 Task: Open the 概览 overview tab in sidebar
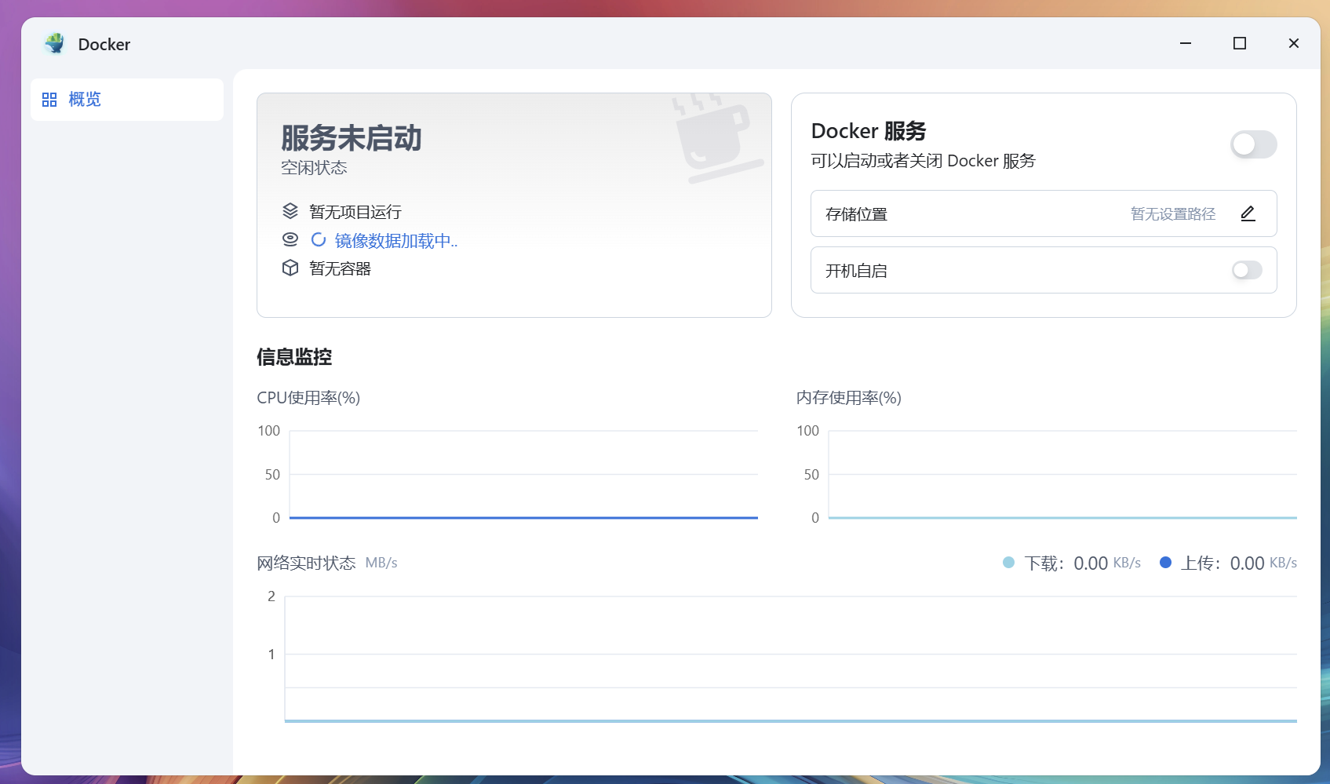coord(127,100)
